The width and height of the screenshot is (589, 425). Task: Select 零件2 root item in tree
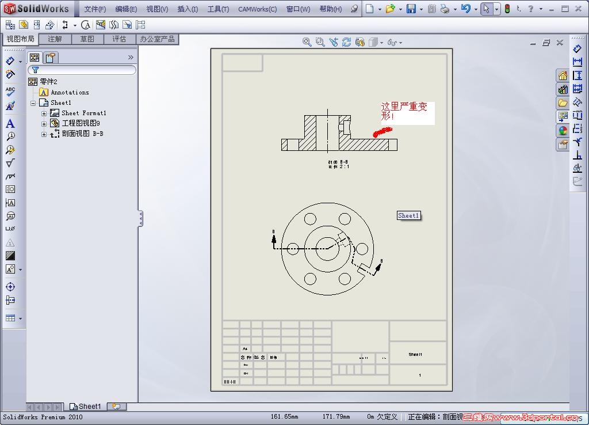(43, 82)
